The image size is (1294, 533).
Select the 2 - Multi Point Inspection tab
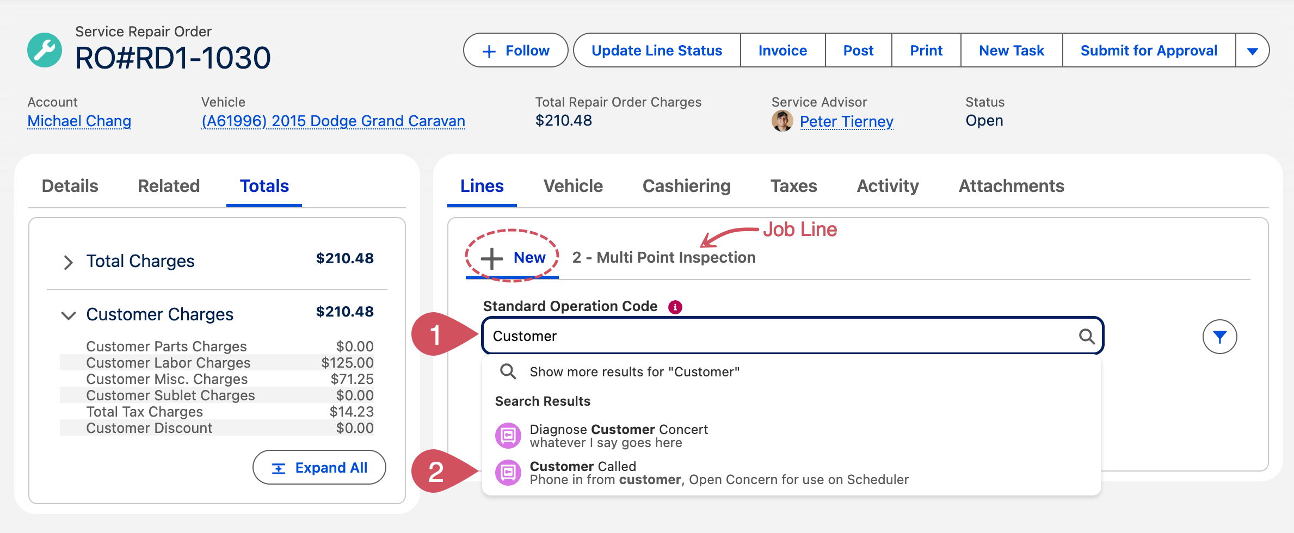coord(664,257)
